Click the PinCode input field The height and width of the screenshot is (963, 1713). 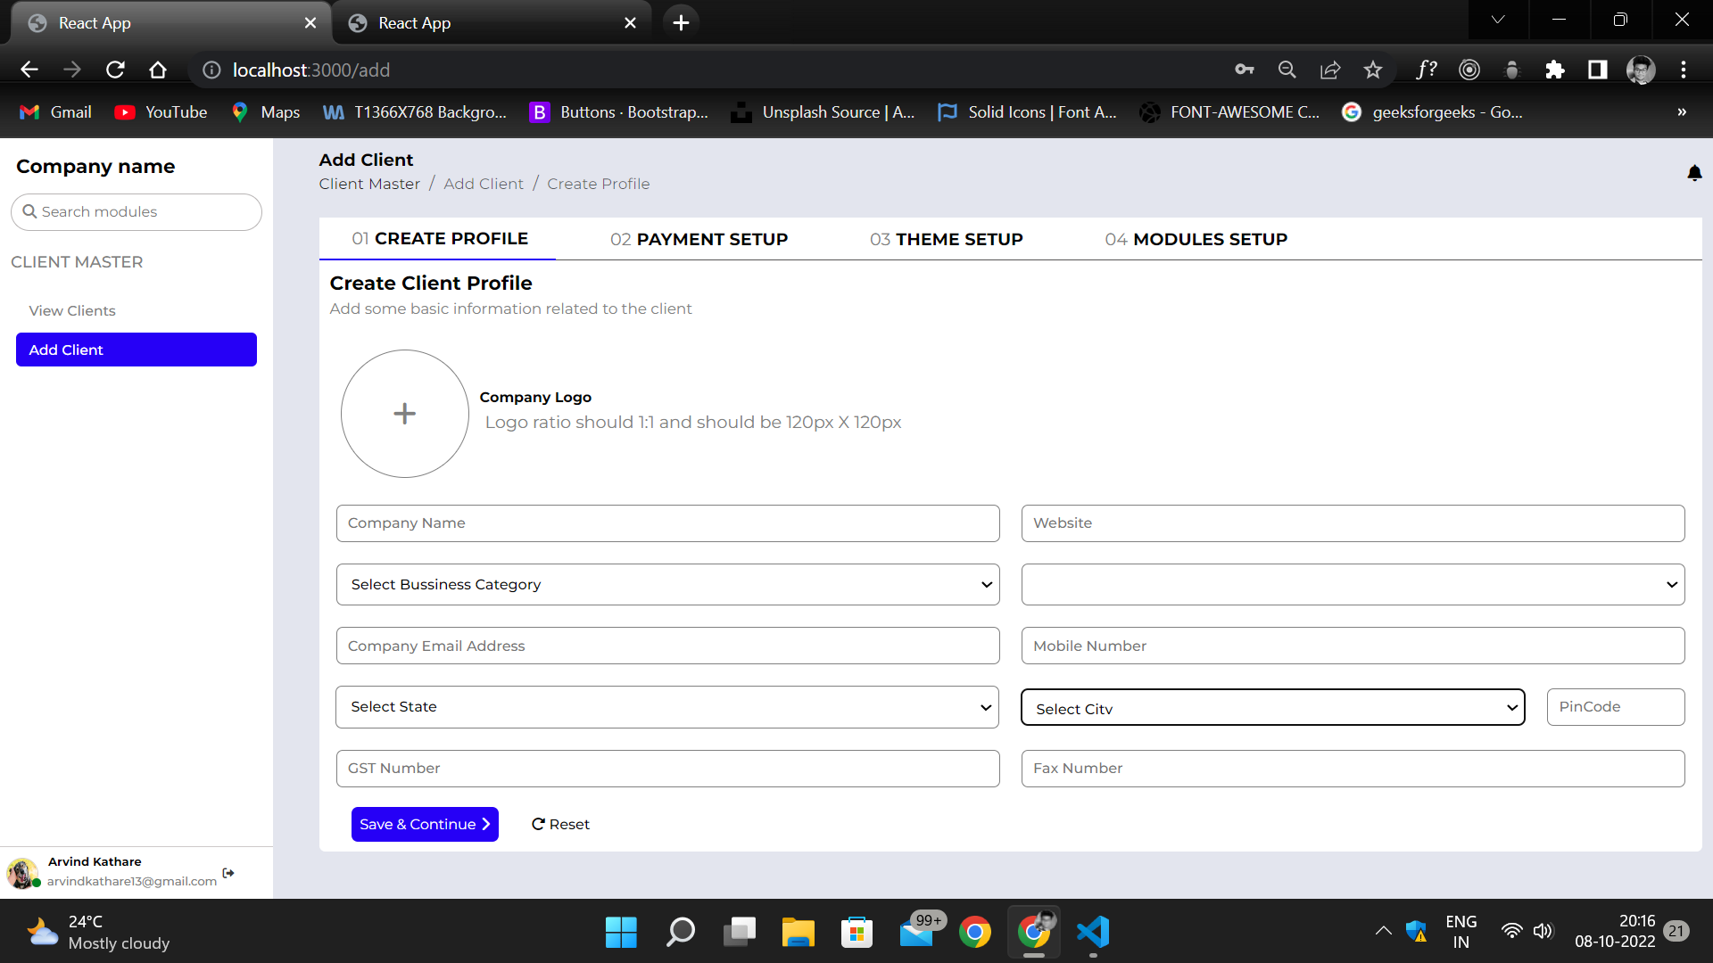click(1615, 707)
